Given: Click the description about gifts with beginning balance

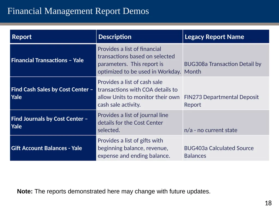Looking at the screenshot, I should pyautogui.click(x=139, y=148).
